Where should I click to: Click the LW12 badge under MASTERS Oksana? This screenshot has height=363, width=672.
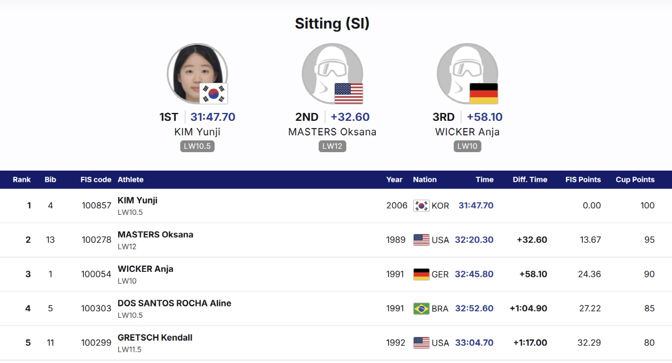[x=333, y=147]
